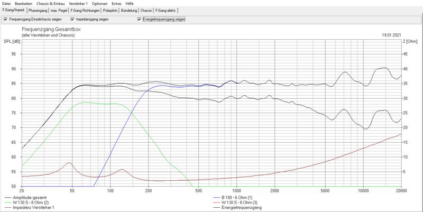423x212 pixels.
Task: Open the F-Gang Richtungen tab
Action: tap(85, 11)
